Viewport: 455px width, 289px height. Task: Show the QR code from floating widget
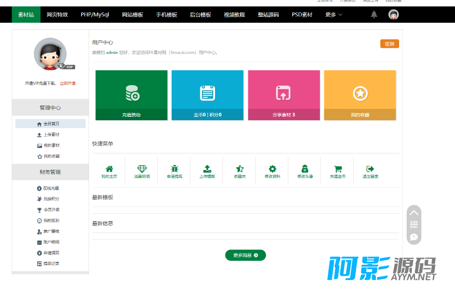point(414,225)
